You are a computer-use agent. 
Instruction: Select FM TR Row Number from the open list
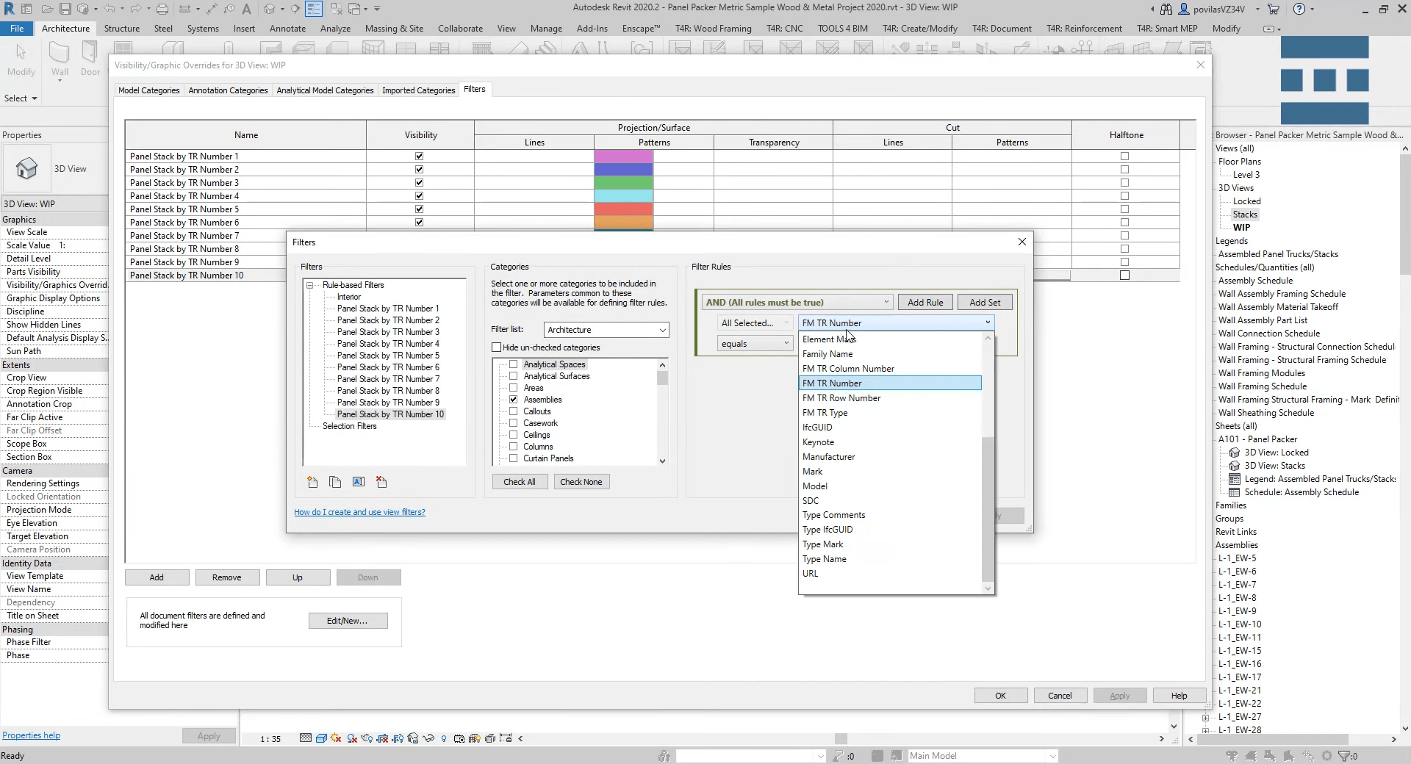tap(842, 397)
